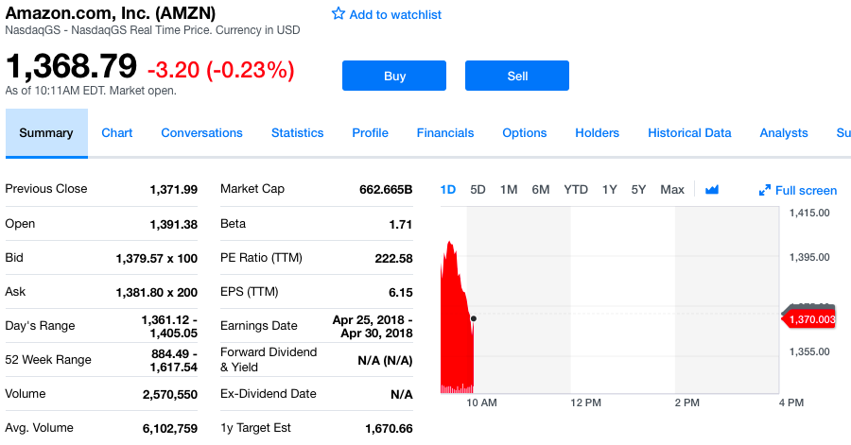Choose the Max chart range
851x445 pixels.
(672, 190)
